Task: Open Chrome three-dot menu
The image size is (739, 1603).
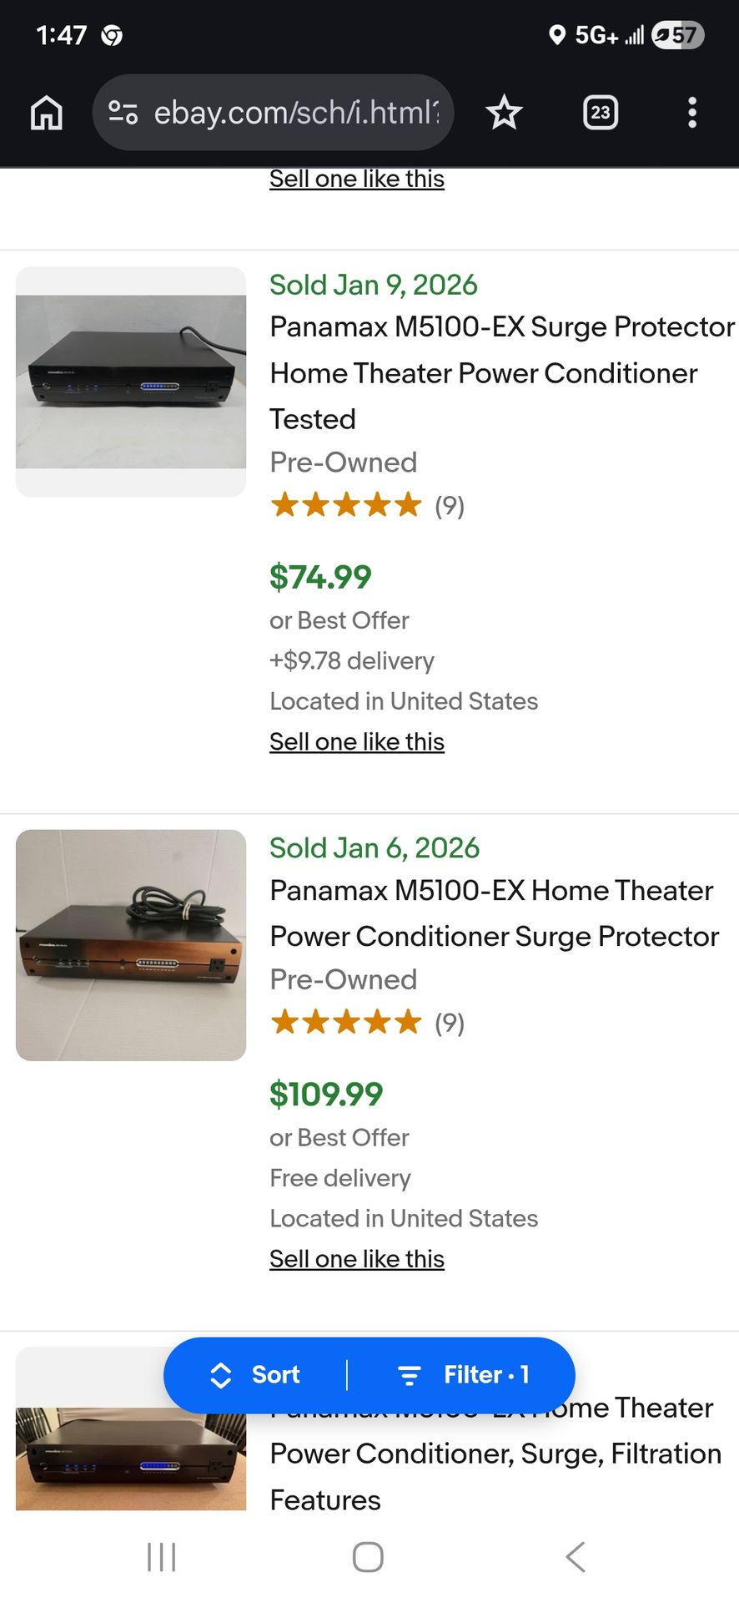Action: (691, 113)
